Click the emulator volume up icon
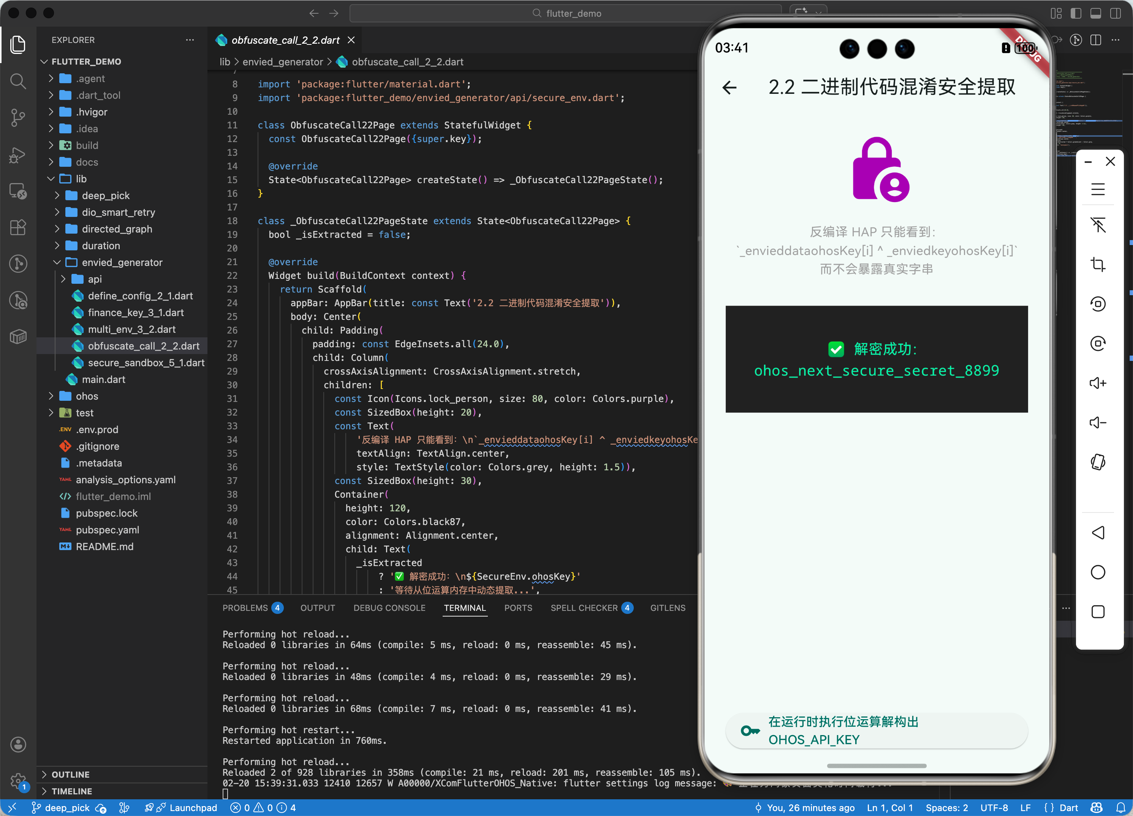The height and width of the screenshot is (816, 1133). [1098, 383]
